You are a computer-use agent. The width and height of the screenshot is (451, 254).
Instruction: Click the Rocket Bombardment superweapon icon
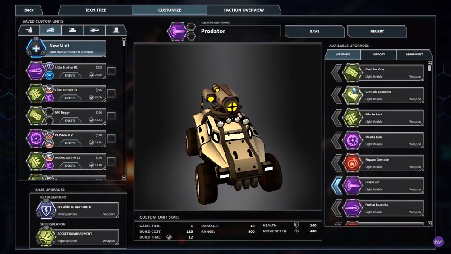coord(46,236)
